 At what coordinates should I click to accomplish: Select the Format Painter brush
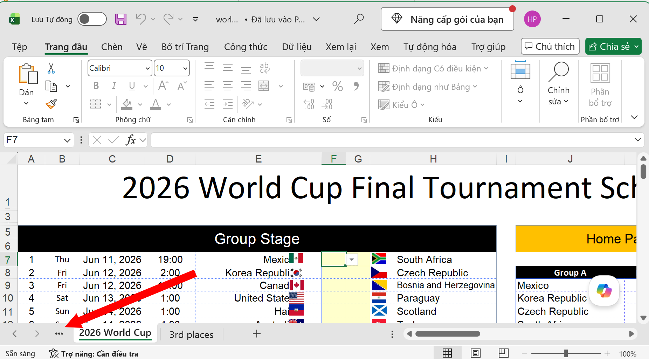(51, 104)
